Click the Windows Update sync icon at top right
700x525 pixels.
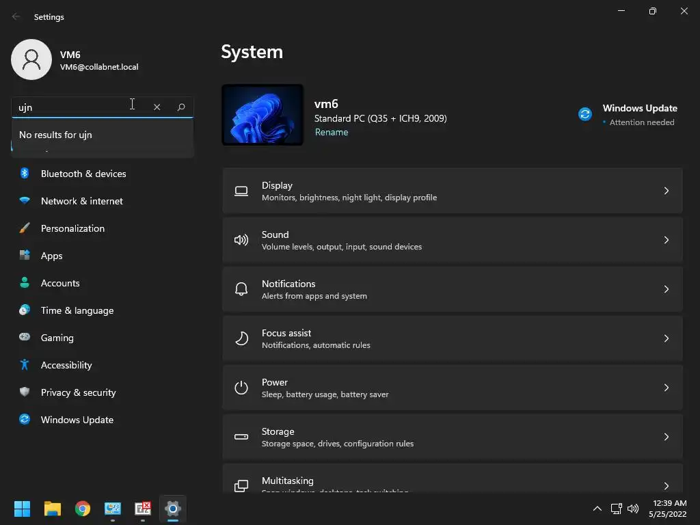(585, 114)
